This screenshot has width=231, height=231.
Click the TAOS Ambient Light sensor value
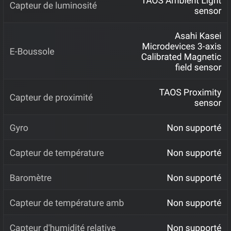[182, 5]
